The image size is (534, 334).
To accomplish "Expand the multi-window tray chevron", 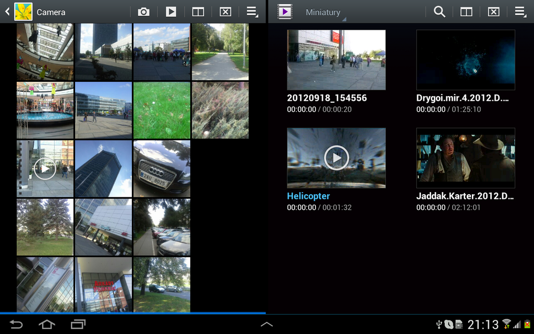I will click(x=266, y=324).
